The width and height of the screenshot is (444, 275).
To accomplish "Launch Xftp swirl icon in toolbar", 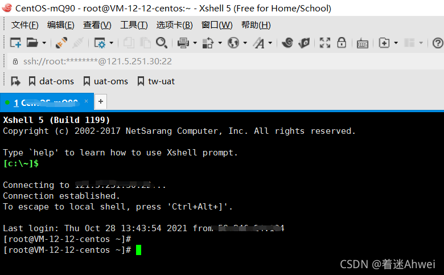I will click(287, 43).
